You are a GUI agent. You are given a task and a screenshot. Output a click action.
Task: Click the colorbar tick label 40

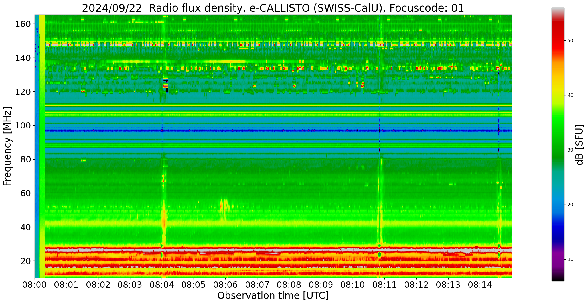pos(570,95)
